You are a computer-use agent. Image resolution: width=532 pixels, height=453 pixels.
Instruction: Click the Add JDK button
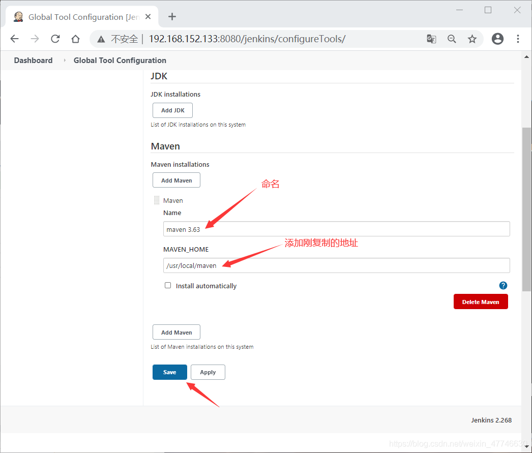pyautogui.click(x=173, y=110)
